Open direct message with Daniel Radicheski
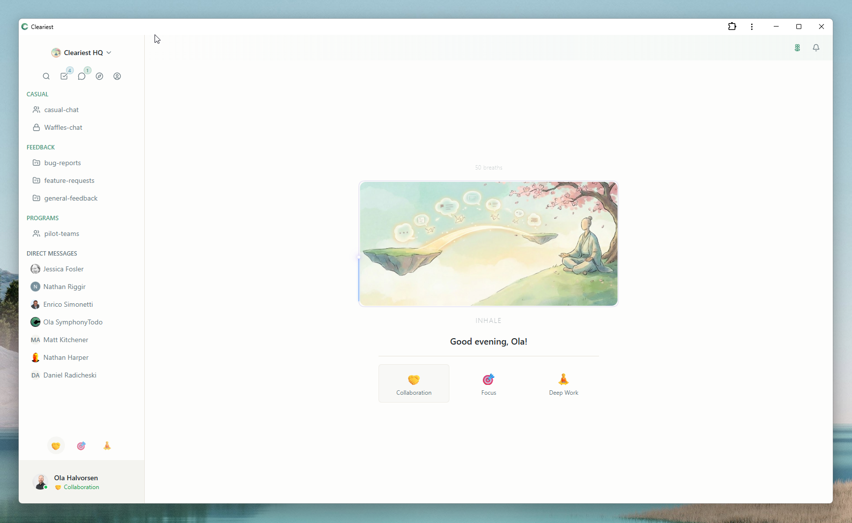The height and width of the screenshot is (523, 852). pos(81,375)
